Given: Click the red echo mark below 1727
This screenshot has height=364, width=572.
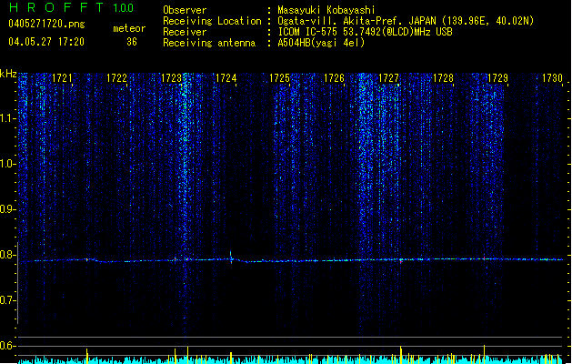Looking at the screenshot, I should [x=401, y=262].
